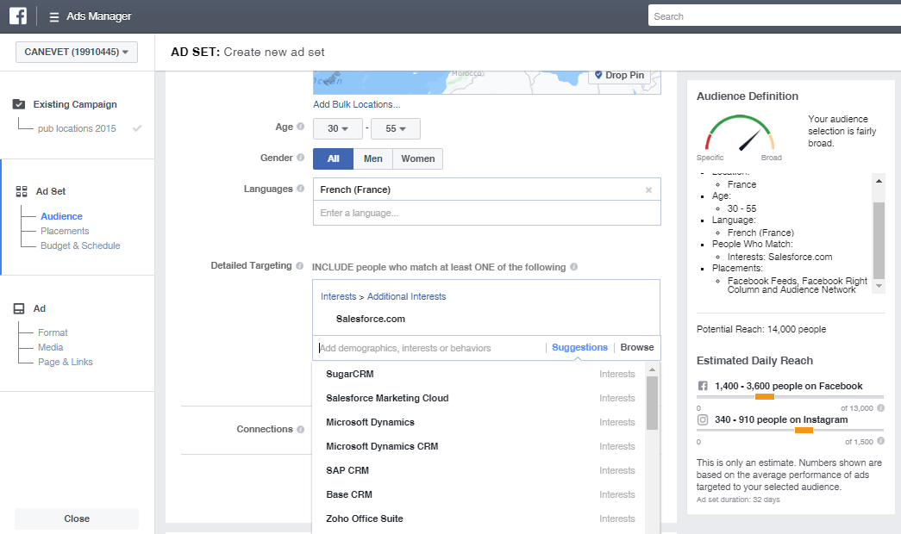This screenshot has height=534, width=901.
Task: Click the Ad section icon in sidebar
Action: pyautogui.click(x=19, y=308)
